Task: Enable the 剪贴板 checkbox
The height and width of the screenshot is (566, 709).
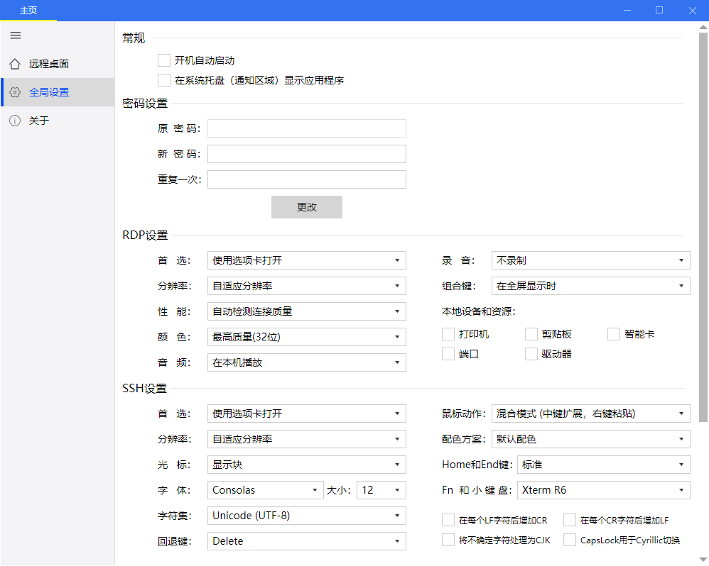Action: click(x=531, y=334)
